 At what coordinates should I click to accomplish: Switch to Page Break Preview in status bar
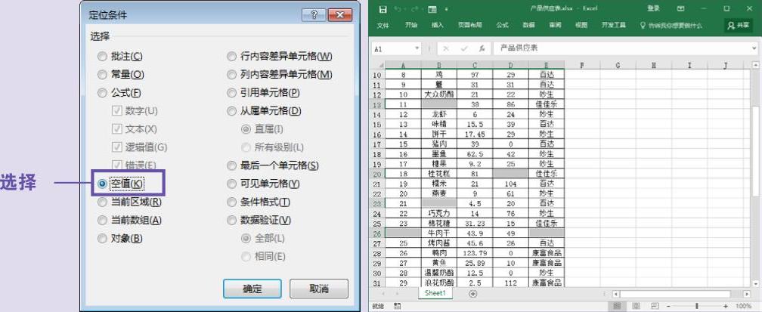click(655, 306)
